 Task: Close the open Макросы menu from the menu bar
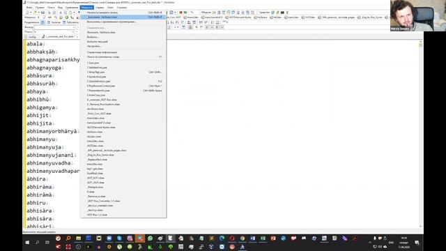pyautogui.click(x=86, y=8)
